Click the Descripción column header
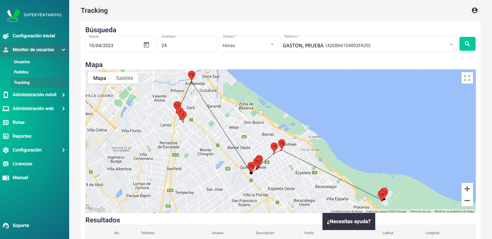This screenshot has width=492, height=239. click(265, 233)
